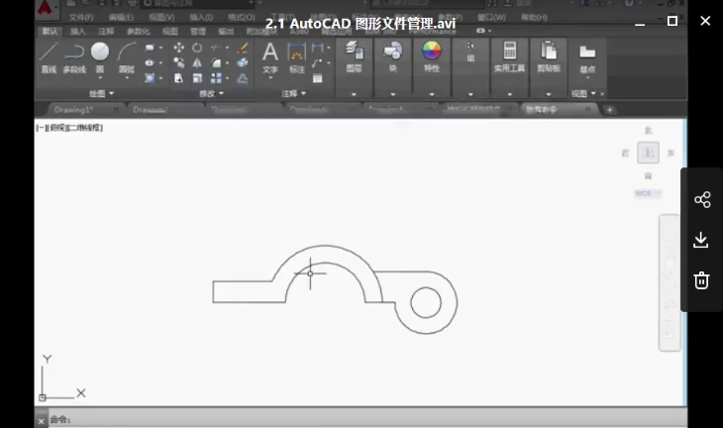Select the Mirror tool icon
Screen dimensions: 723x428
pyautogui.click(x=197, y=62)
